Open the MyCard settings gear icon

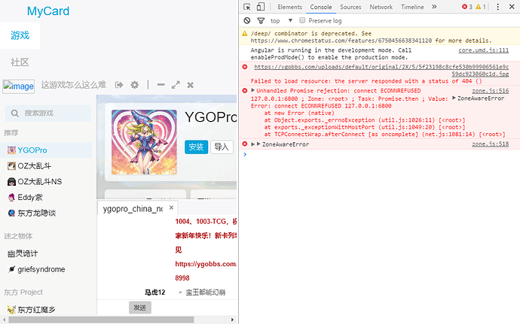(134, 85)
